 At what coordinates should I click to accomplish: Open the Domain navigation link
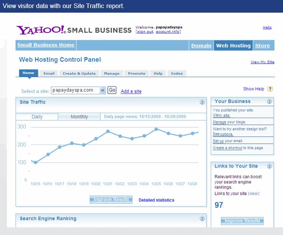point(201,46)
